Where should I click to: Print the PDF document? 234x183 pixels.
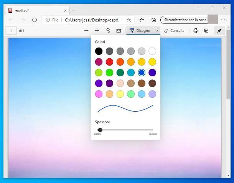point(196,31)
